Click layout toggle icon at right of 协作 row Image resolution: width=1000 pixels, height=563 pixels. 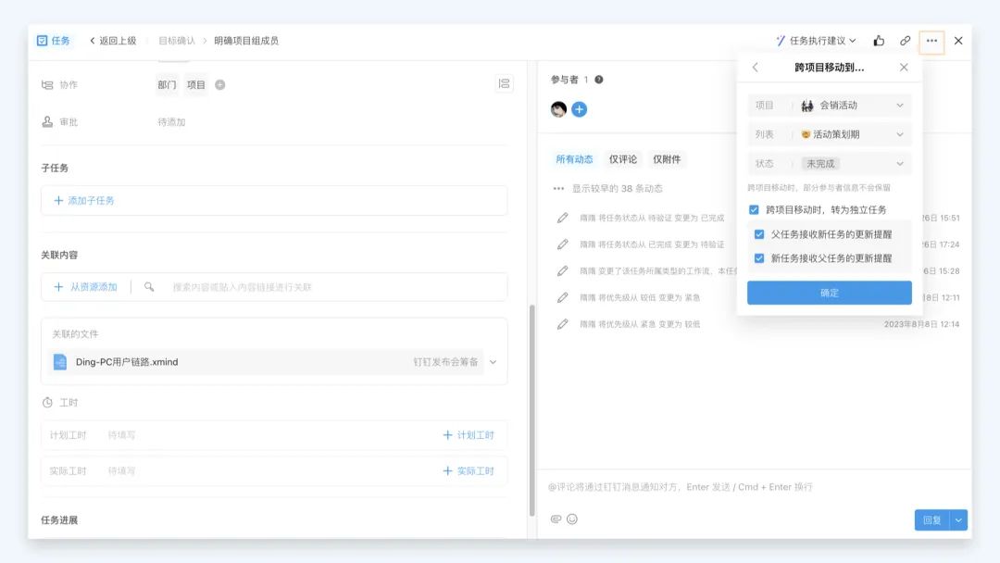(x=504, y=83)
